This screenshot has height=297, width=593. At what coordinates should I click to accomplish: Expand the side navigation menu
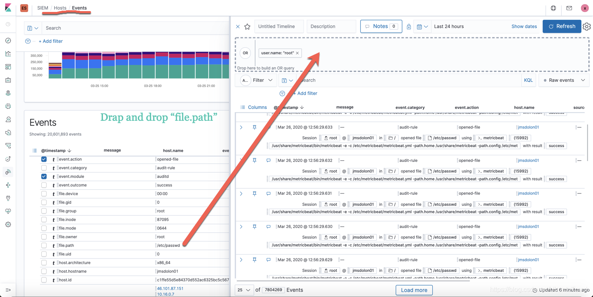pos(8,290)
